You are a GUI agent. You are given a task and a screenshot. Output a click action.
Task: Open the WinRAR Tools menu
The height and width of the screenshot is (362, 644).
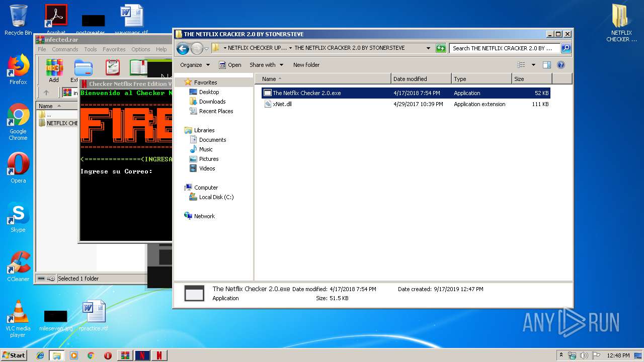(91, 49)
